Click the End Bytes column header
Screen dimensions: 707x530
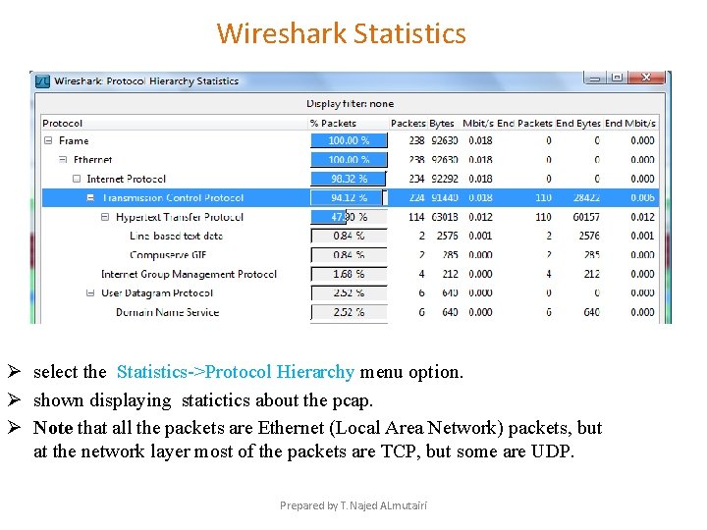[578, 124]
